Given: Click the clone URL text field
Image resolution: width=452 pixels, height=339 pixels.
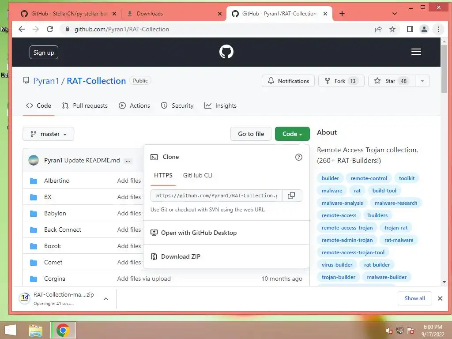Looking at the screenshot, I should [x=216, y=196].
